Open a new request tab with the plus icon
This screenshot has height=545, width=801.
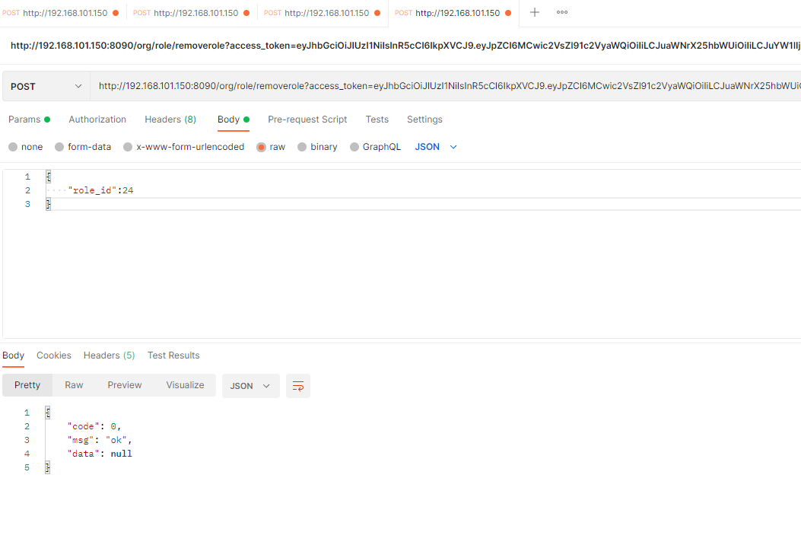(x=534, y=12)
